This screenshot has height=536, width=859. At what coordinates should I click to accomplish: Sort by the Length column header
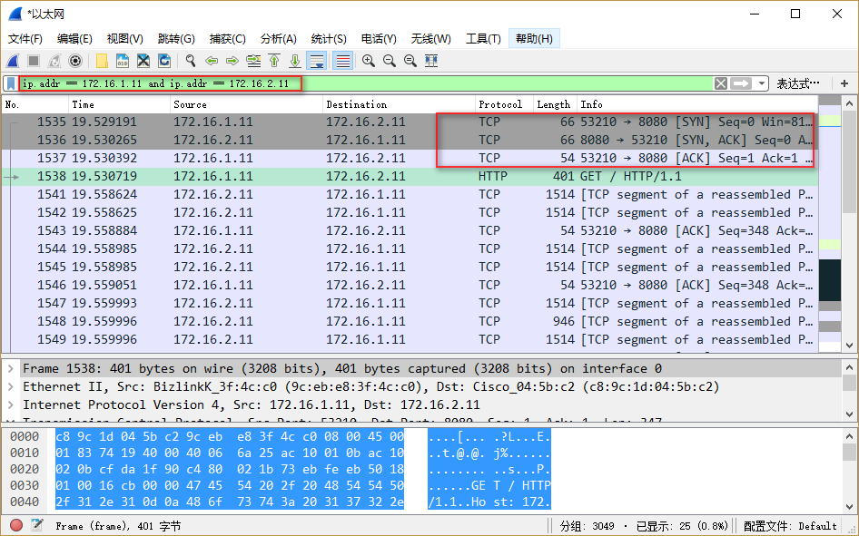coord(555,104)
